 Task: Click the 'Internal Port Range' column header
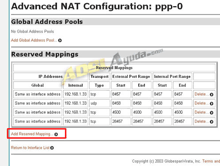click(x=172, y=77)
